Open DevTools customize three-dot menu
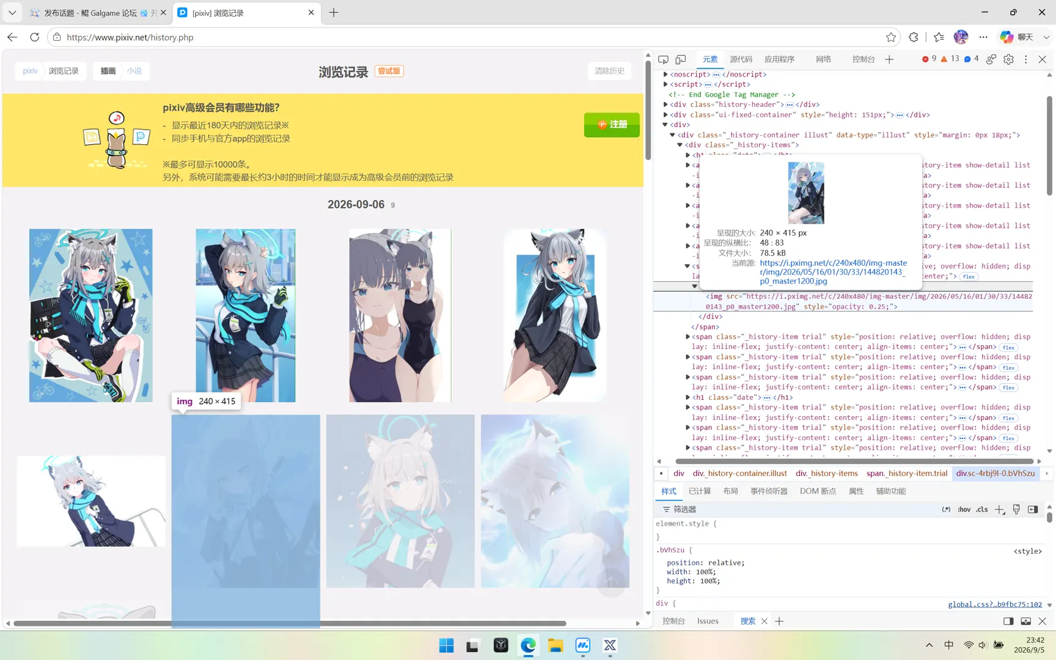This screenshot has height=660, width=1056. coord(1025,59)
